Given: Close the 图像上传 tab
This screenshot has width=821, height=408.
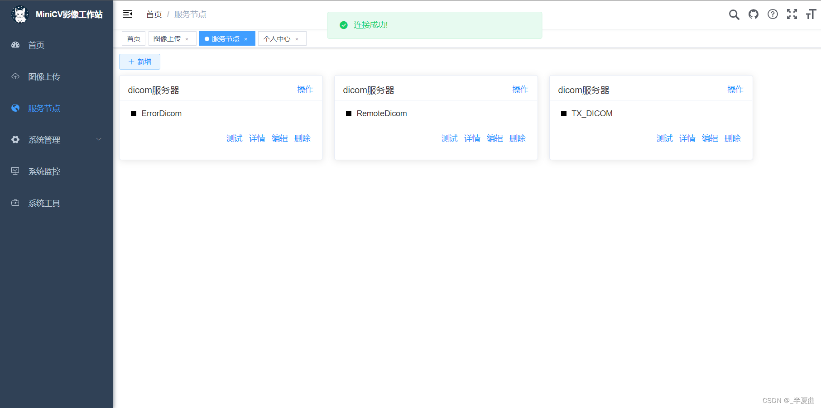Looking at the screenshot, I should [187, 39].
